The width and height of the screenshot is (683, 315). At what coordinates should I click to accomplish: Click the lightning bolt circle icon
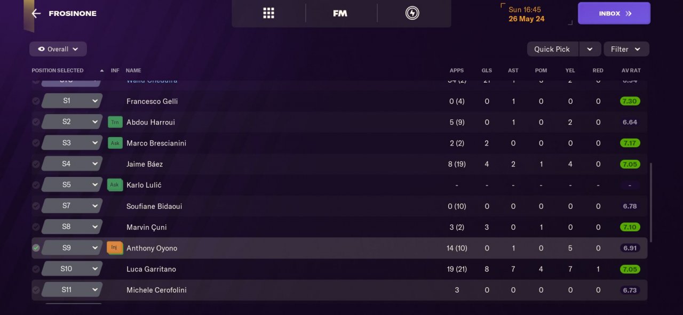coord(412,13)
